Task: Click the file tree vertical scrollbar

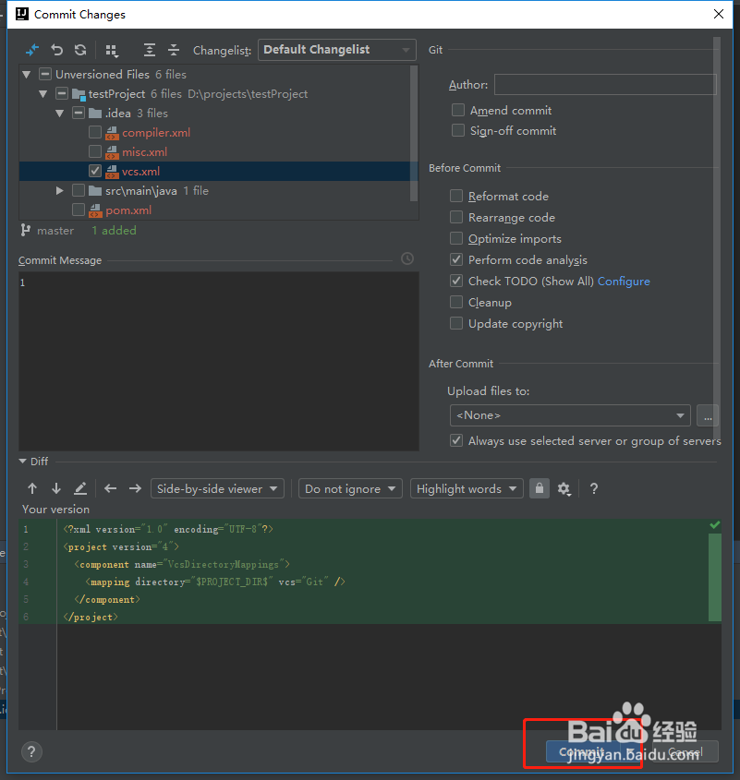Action: (x=414, y=133)
